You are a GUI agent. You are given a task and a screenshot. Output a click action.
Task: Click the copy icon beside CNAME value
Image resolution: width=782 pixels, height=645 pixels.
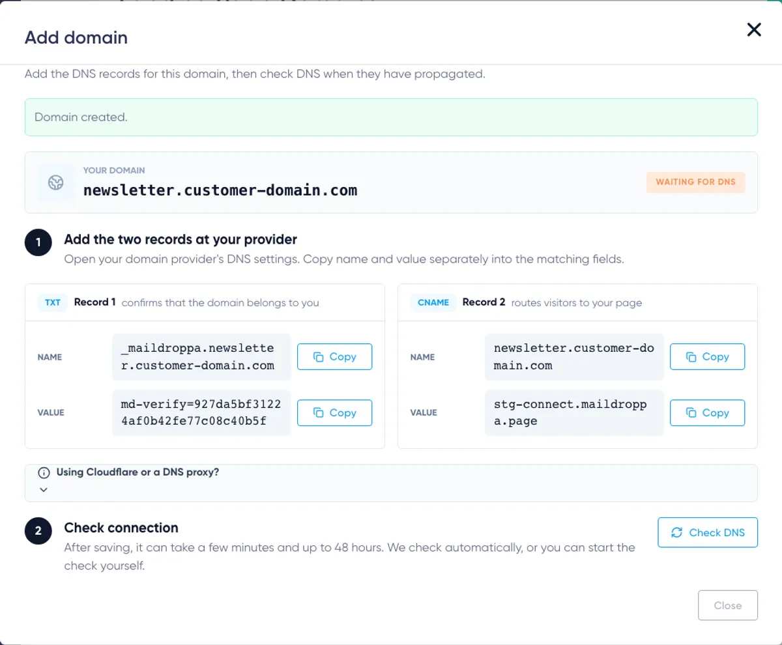tap(691, 412)
